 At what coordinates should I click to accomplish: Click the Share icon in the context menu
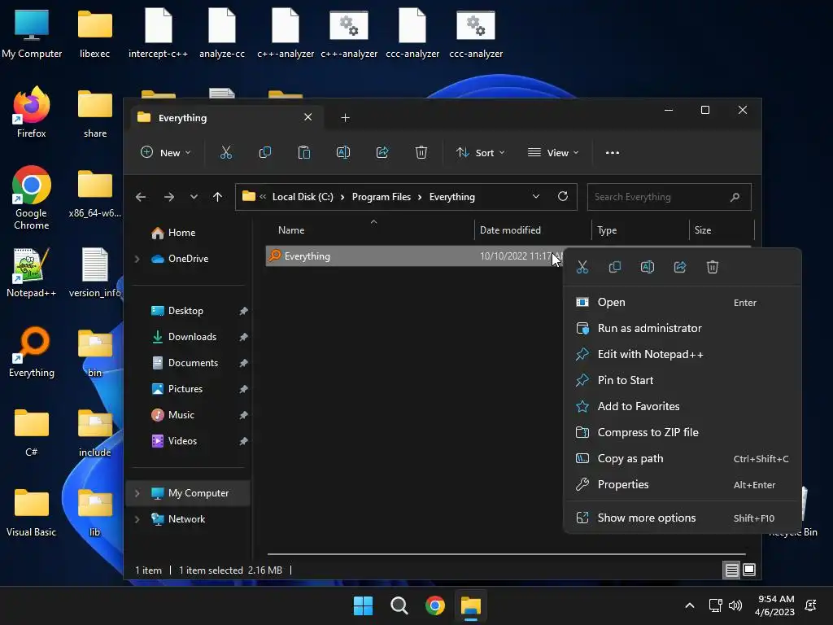click(x=680, y=267)
